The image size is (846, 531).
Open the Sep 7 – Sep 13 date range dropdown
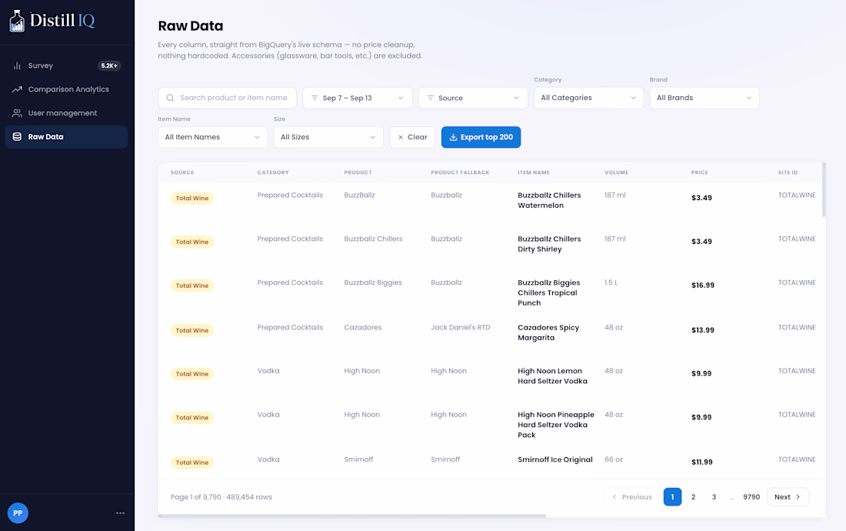357,99
